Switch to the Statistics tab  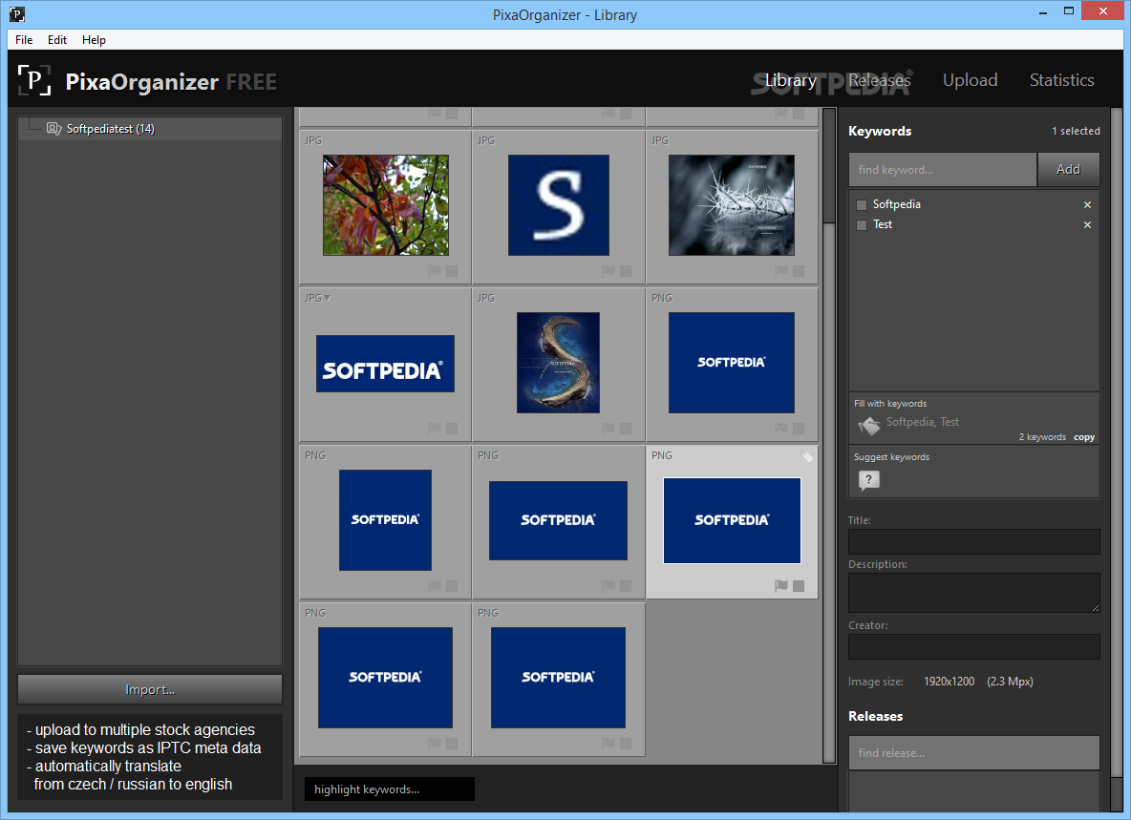[1062, 80]
